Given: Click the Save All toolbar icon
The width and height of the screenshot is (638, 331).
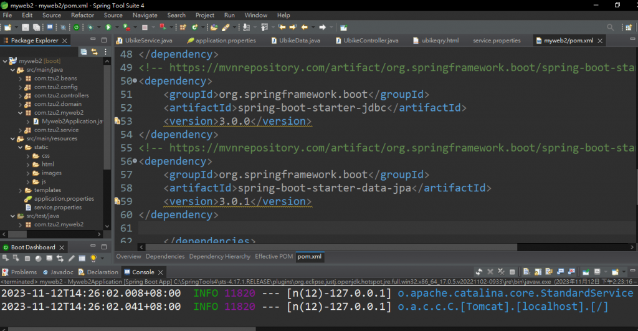Looking at the screenshot, I should (36, 27).
